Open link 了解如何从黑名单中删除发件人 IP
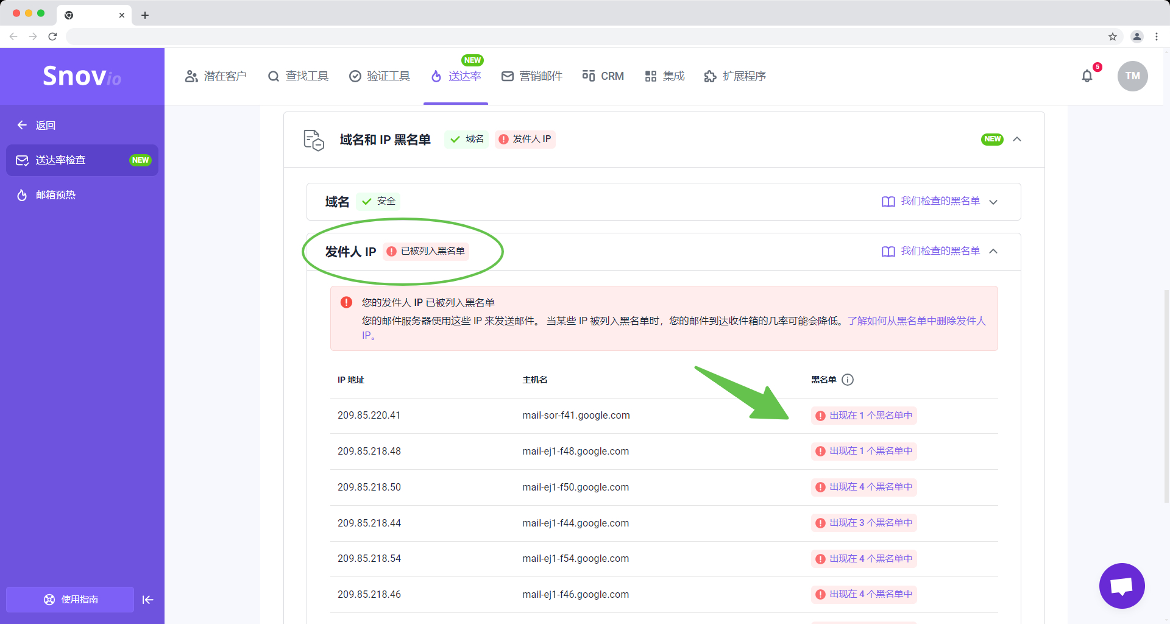This screenshot has width=1170, height=624. [x=916, y=321]
